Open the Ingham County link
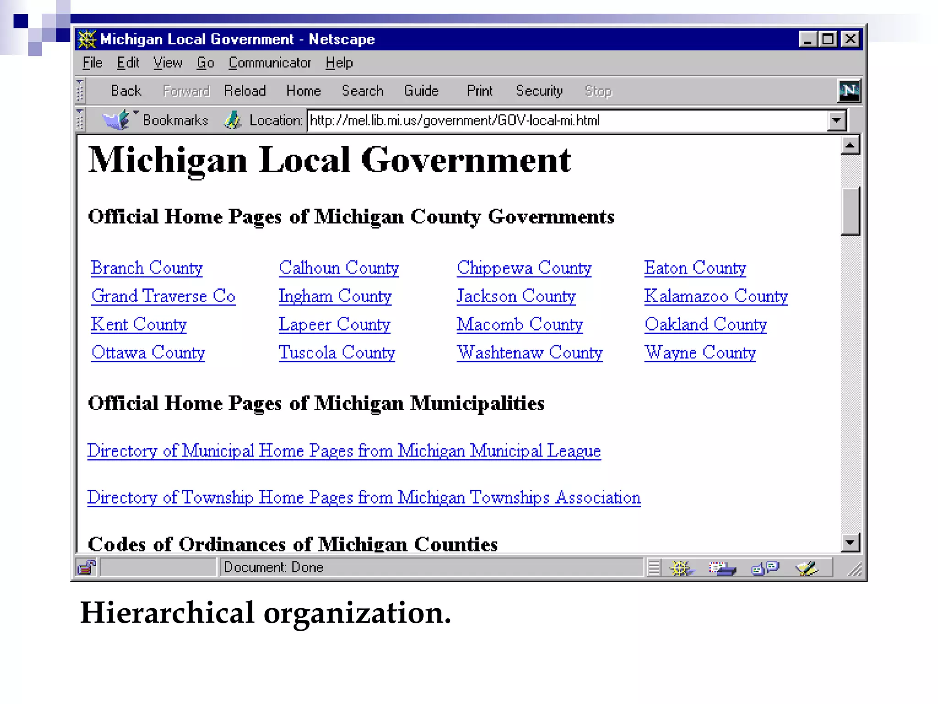 [x=335, y=296]
